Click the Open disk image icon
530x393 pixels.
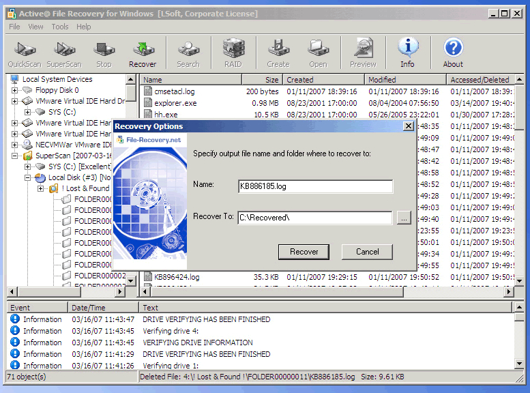click(318, 48)
